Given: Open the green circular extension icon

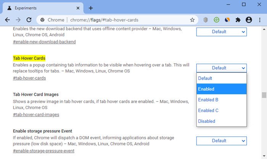Looking at the screenshot, I should pos(216,20).
